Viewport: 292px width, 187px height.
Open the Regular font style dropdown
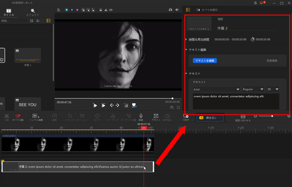253,89
